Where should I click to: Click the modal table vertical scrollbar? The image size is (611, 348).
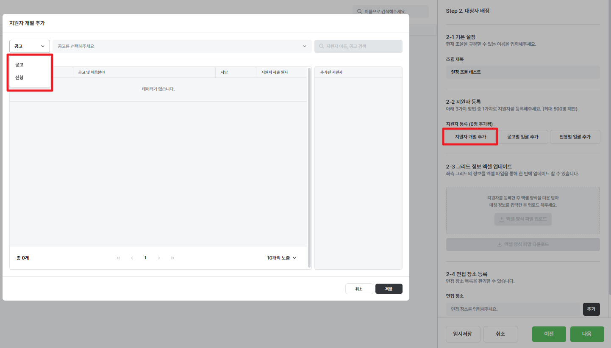(309, 167)
